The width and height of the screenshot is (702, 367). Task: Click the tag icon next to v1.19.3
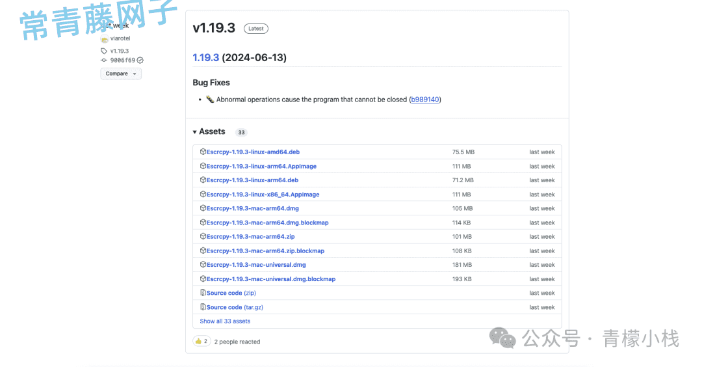(104, 51)
